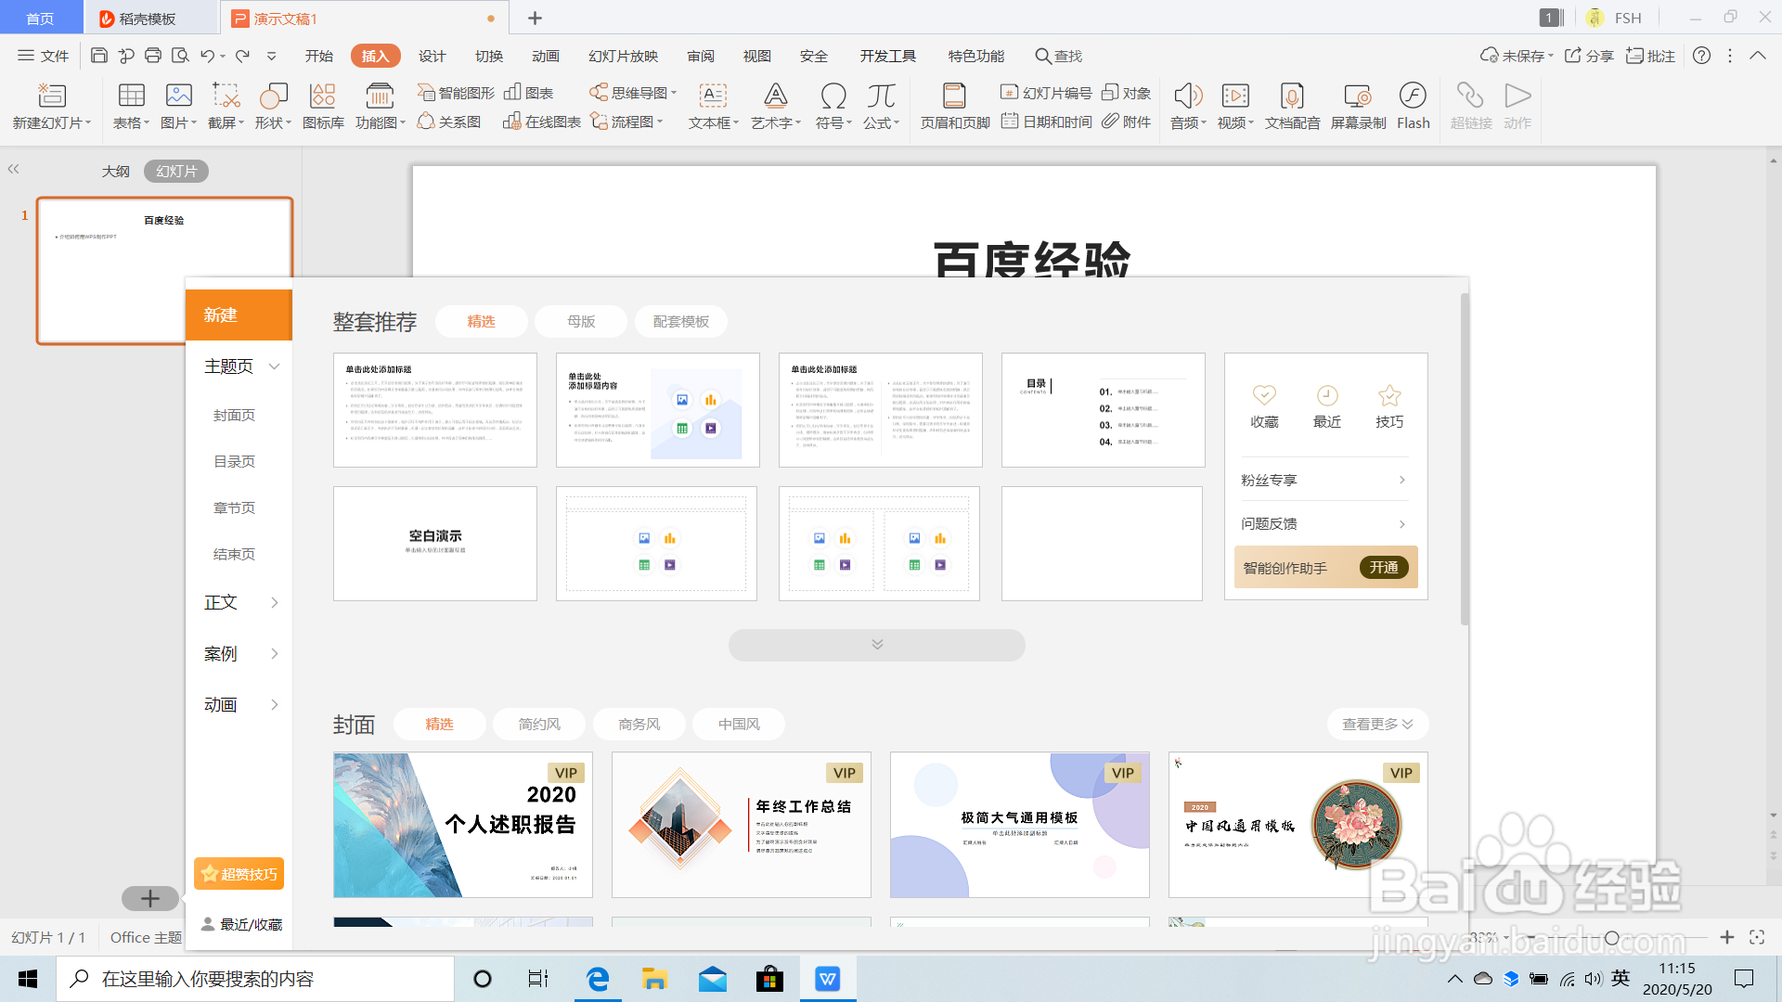Insert 智能图形 smart graphic
The width and height of the screenshot is (1782, 1002).
(x=456, y=93)
